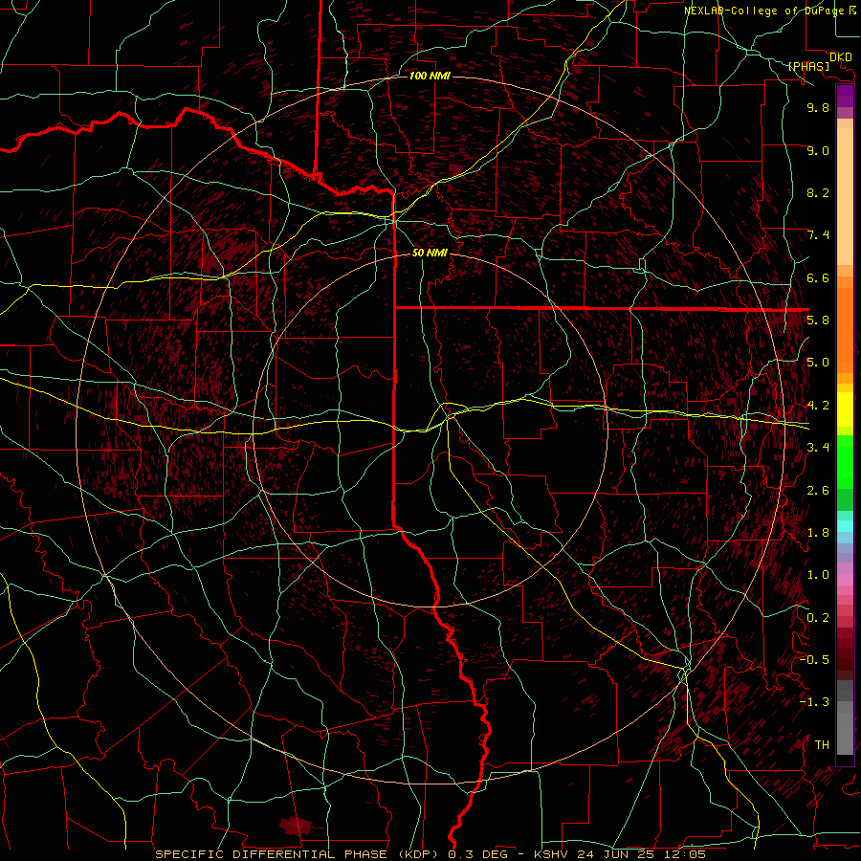
Task: Click the light peach band of the color scale
Action: tap(845, 198)
